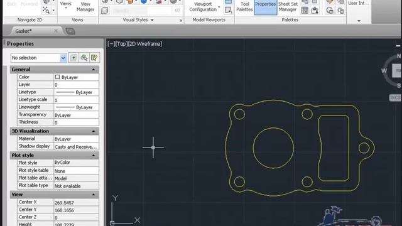Viewport: 402px width, 226px height.
Task: Open the View Manager
Action: tap(85, 7)
